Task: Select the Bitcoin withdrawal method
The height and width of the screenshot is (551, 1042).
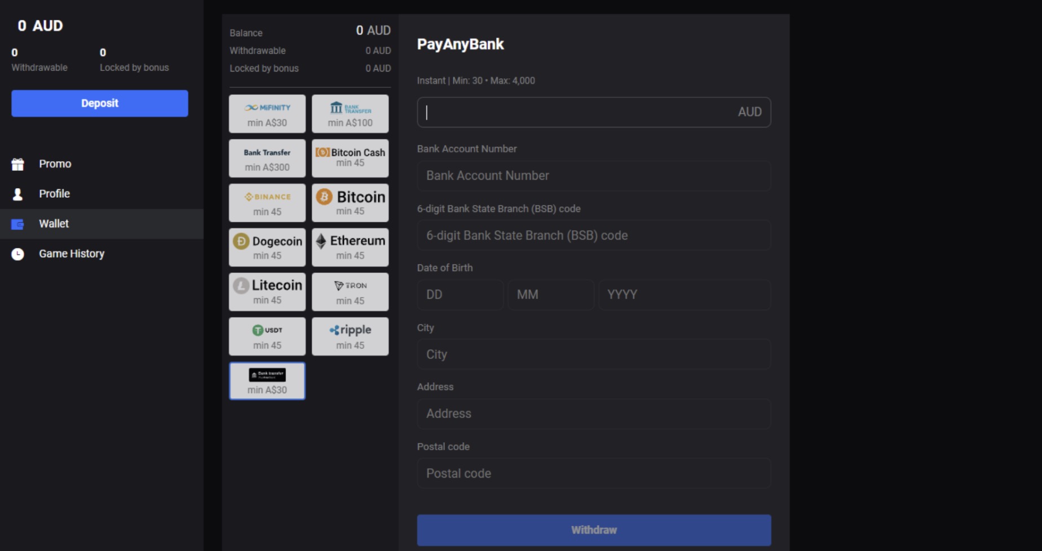Action: (x=350, y=202)
